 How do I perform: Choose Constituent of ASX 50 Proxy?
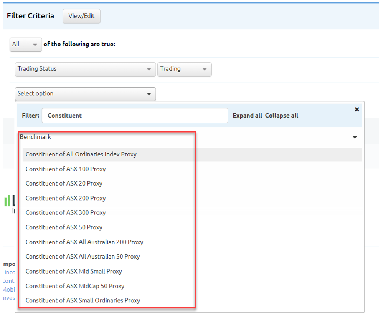click(x=64, y=227)
